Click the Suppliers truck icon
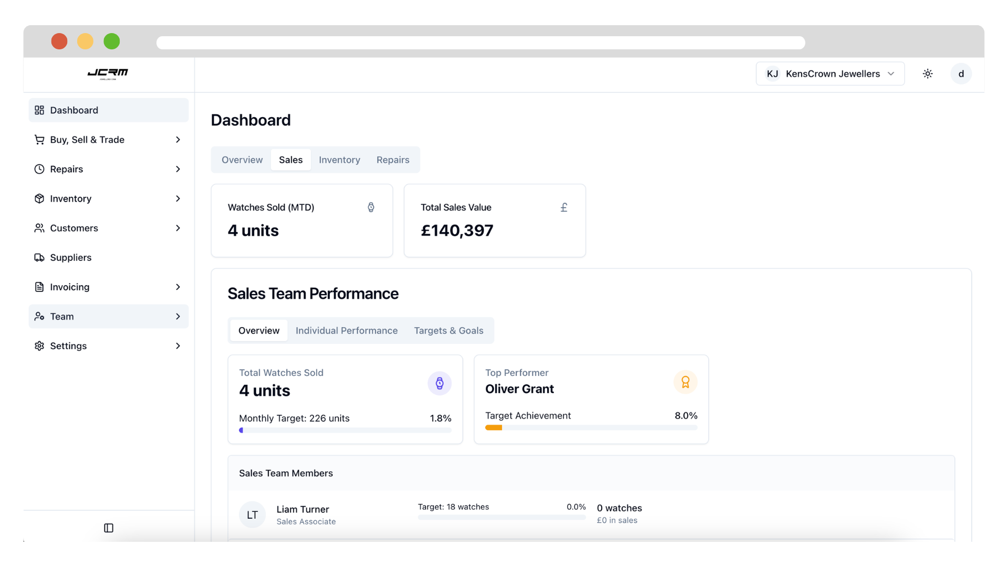 [39, 257]
